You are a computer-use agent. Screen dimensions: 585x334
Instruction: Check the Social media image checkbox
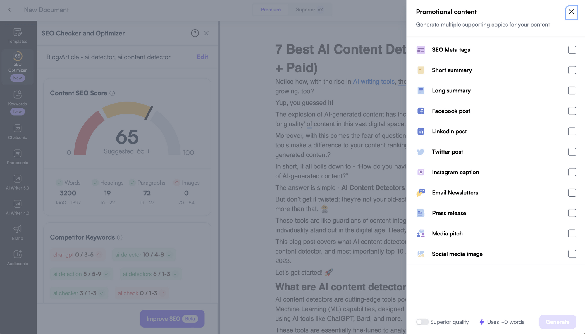click(x=572, y=254)
